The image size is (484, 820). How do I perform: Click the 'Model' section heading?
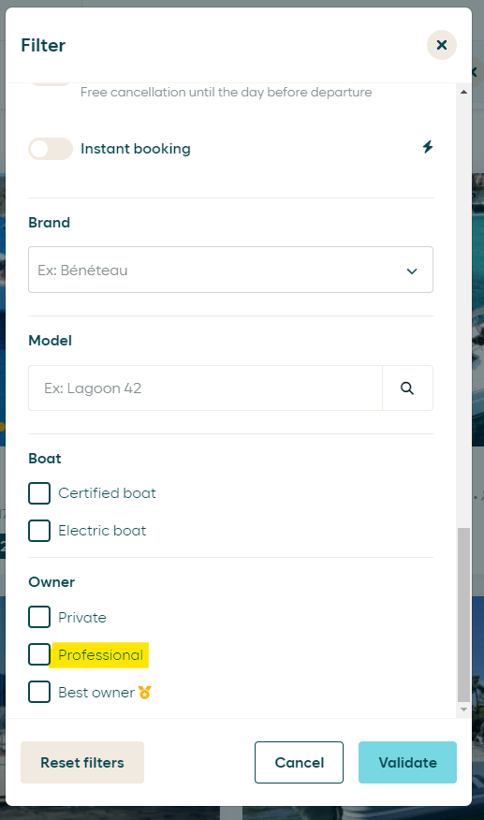click(x=51, y=341)
